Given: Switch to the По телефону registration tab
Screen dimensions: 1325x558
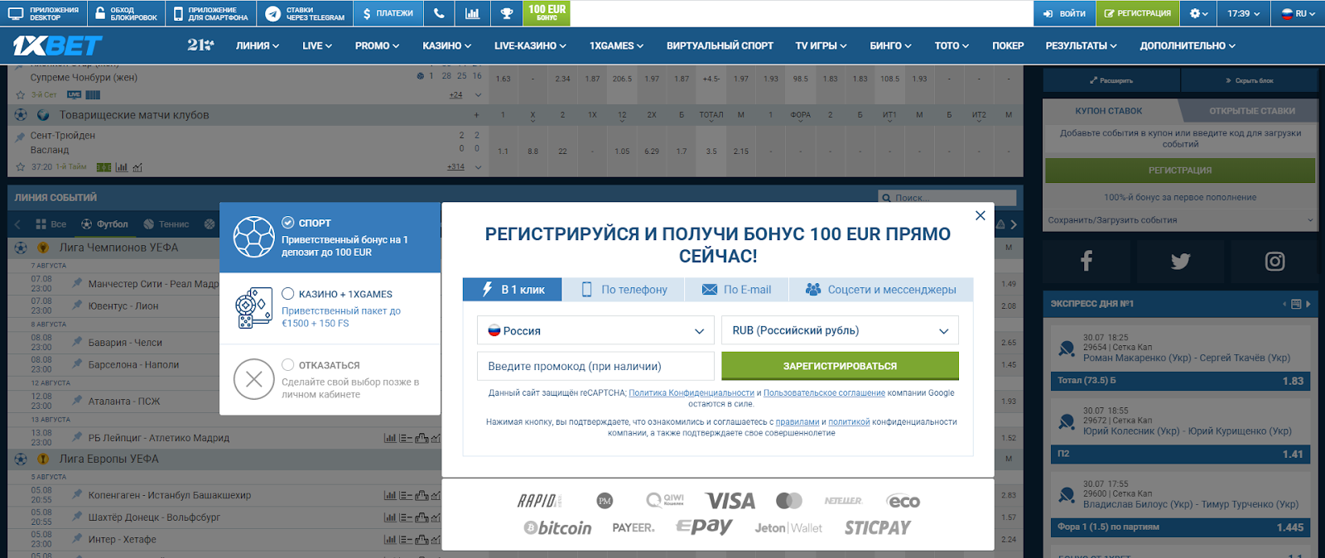Looking at the screenshot, I should [x=624, y=290].
